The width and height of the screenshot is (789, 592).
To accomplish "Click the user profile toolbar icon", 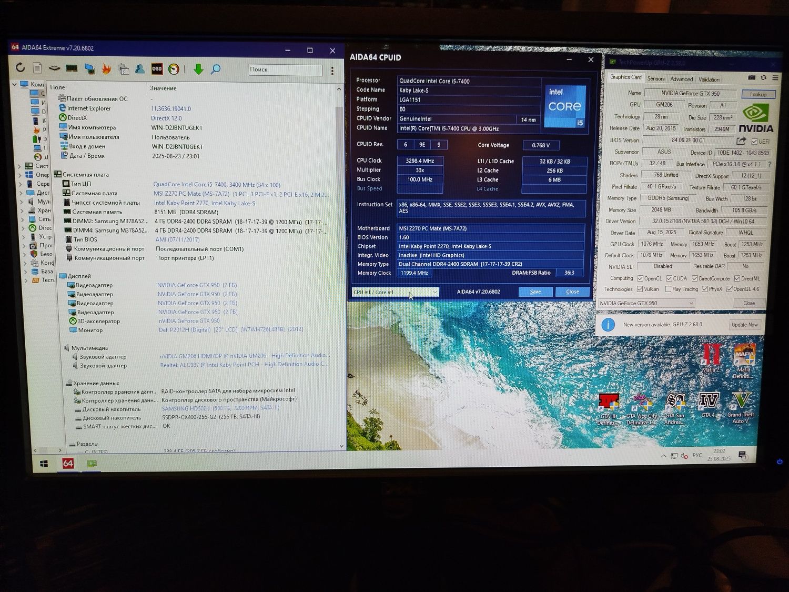I will [140, 68].
